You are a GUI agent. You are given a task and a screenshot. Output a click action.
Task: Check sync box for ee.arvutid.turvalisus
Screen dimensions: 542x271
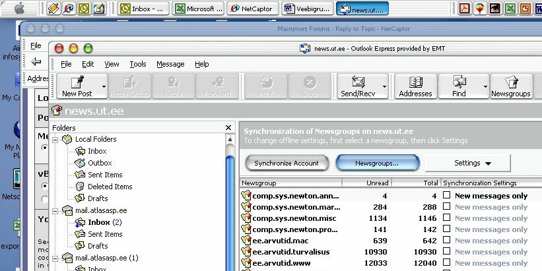click(x=446, y=251)
